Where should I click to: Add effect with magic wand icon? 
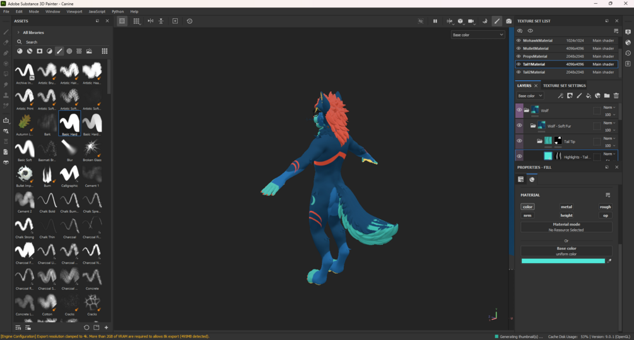click(x=560, y=96)
